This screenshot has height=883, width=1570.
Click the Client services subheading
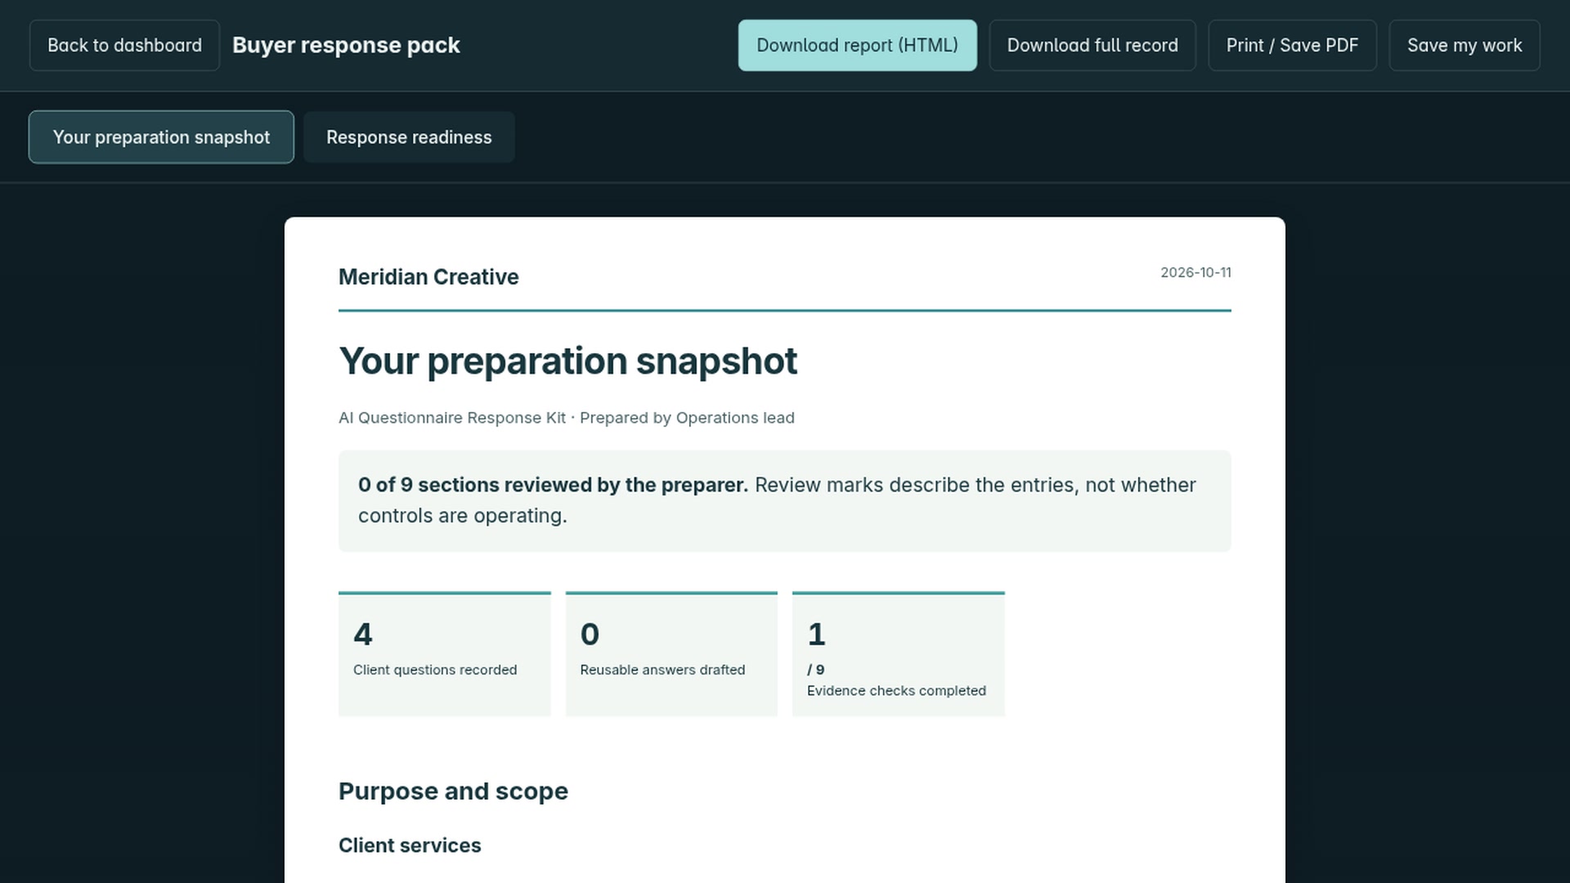point(410,845)
